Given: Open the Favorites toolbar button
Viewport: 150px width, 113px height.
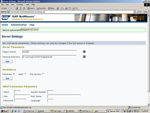Looking at the screenshot, I should (x=41, y=8).
